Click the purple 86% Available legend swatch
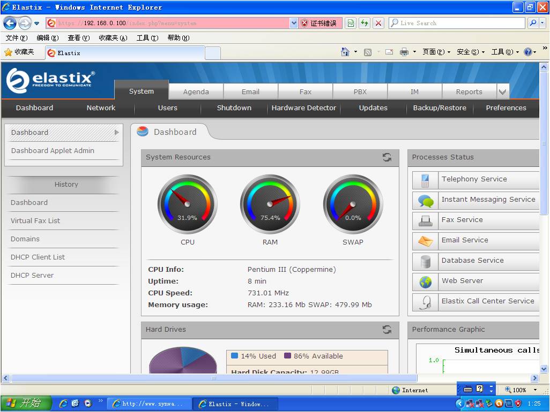This screenshot has height=412, width=550. point(288,356)
